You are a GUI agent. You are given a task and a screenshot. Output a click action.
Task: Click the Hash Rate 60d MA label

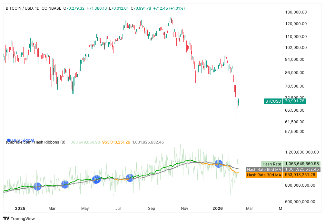264,169
